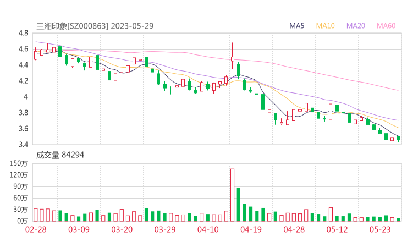Click the tallest green volume bar
The height and width of the screenshot is (242, 407).
click(239, 205)
